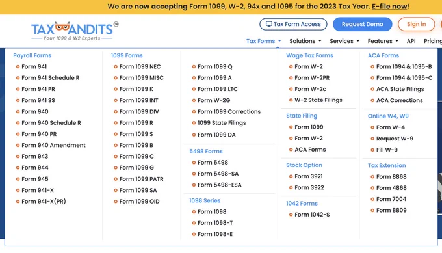The height and width of the screenshot is (253, 442).
Task: Open Form 941 SS
Action: tap(38, 100)
